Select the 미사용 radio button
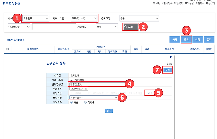The image size is (217, 139). point(86,102)
